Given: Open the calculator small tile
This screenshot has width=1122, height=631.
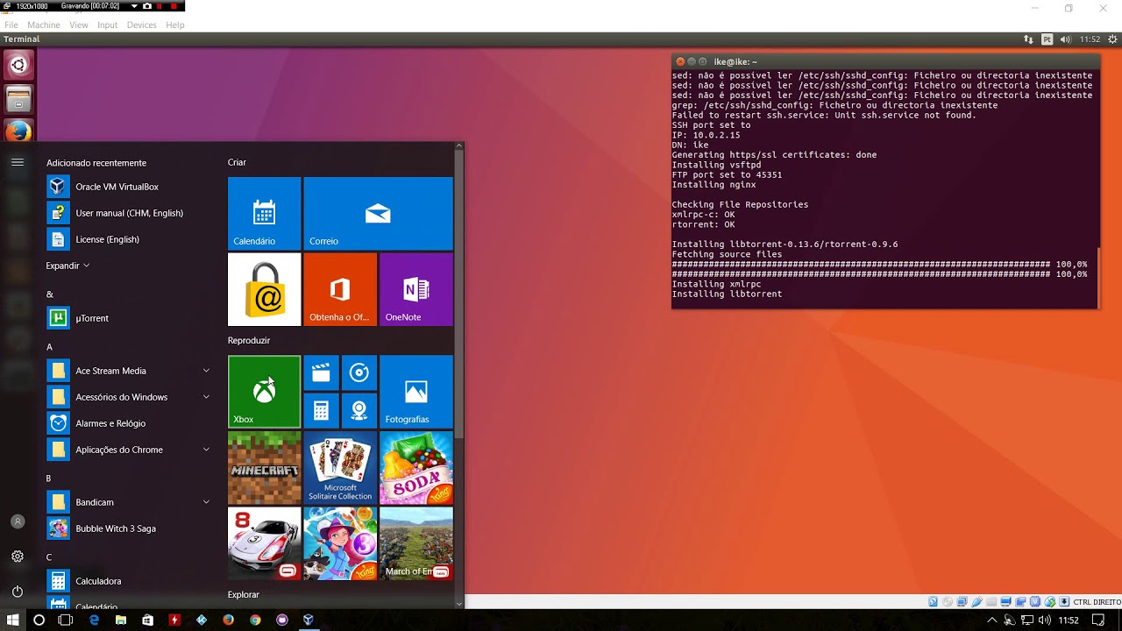Looking at the screenshot, I should [x=321, y=410].
